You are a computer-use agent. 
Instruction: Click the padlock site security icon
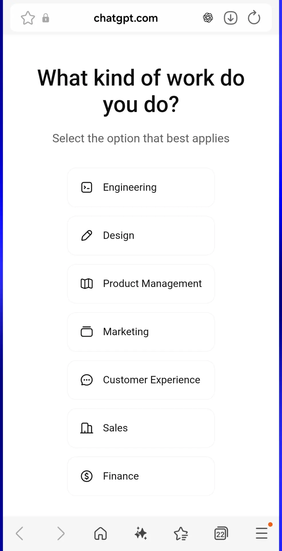point(46,18)
